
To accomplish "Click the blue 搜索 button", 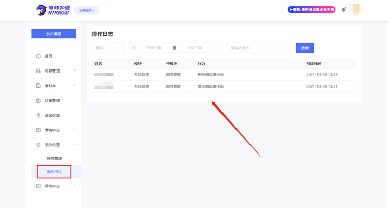I will pyautogui.click(x=304, y=48).
